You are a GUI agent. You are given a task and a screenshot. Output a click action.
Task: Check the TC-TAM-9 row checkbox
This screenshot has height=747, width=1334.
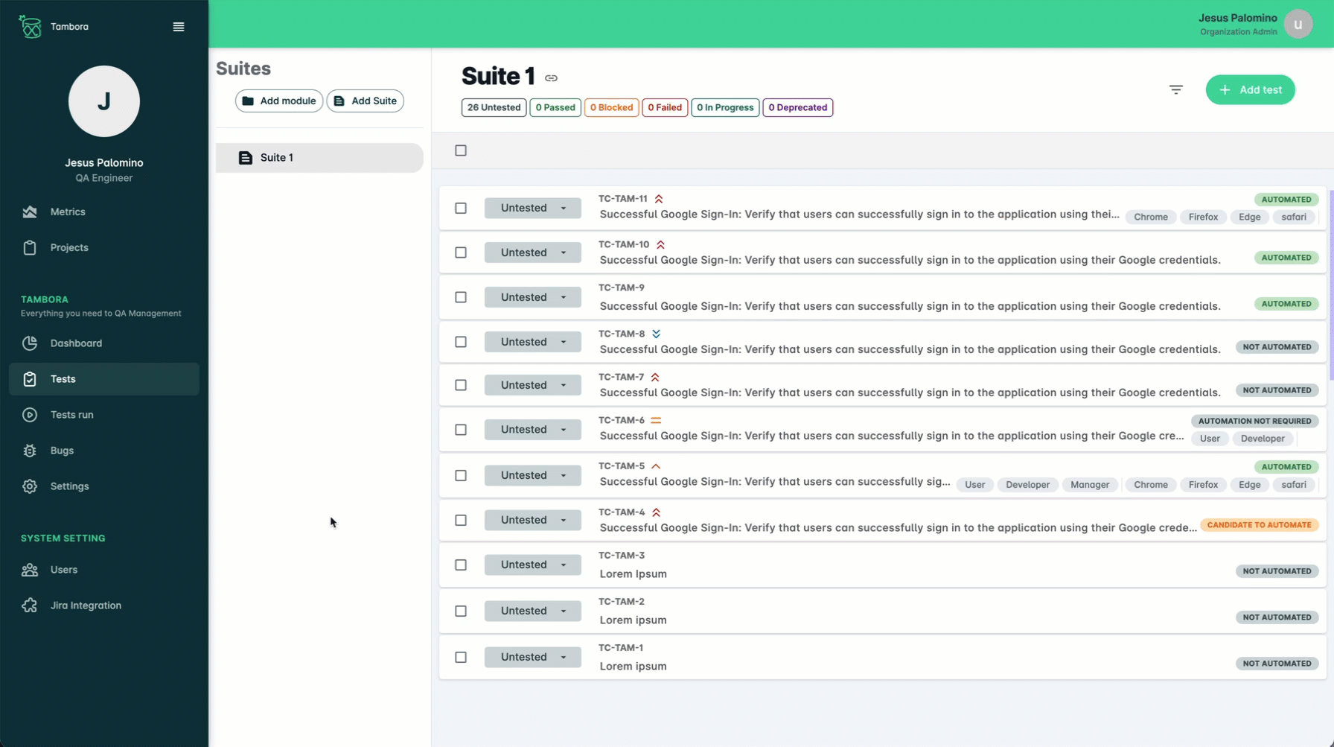(x=461, y=297)
